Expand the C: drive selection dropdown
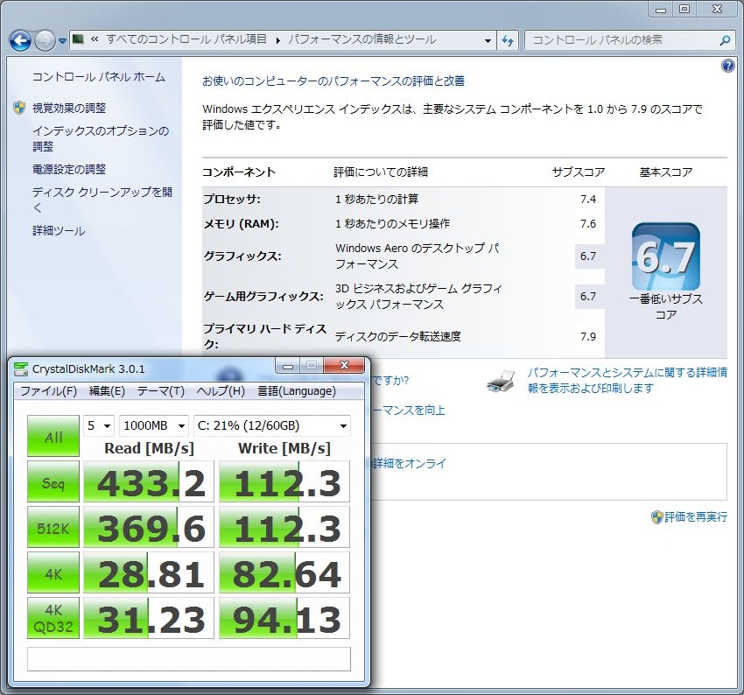 (271, 425)
